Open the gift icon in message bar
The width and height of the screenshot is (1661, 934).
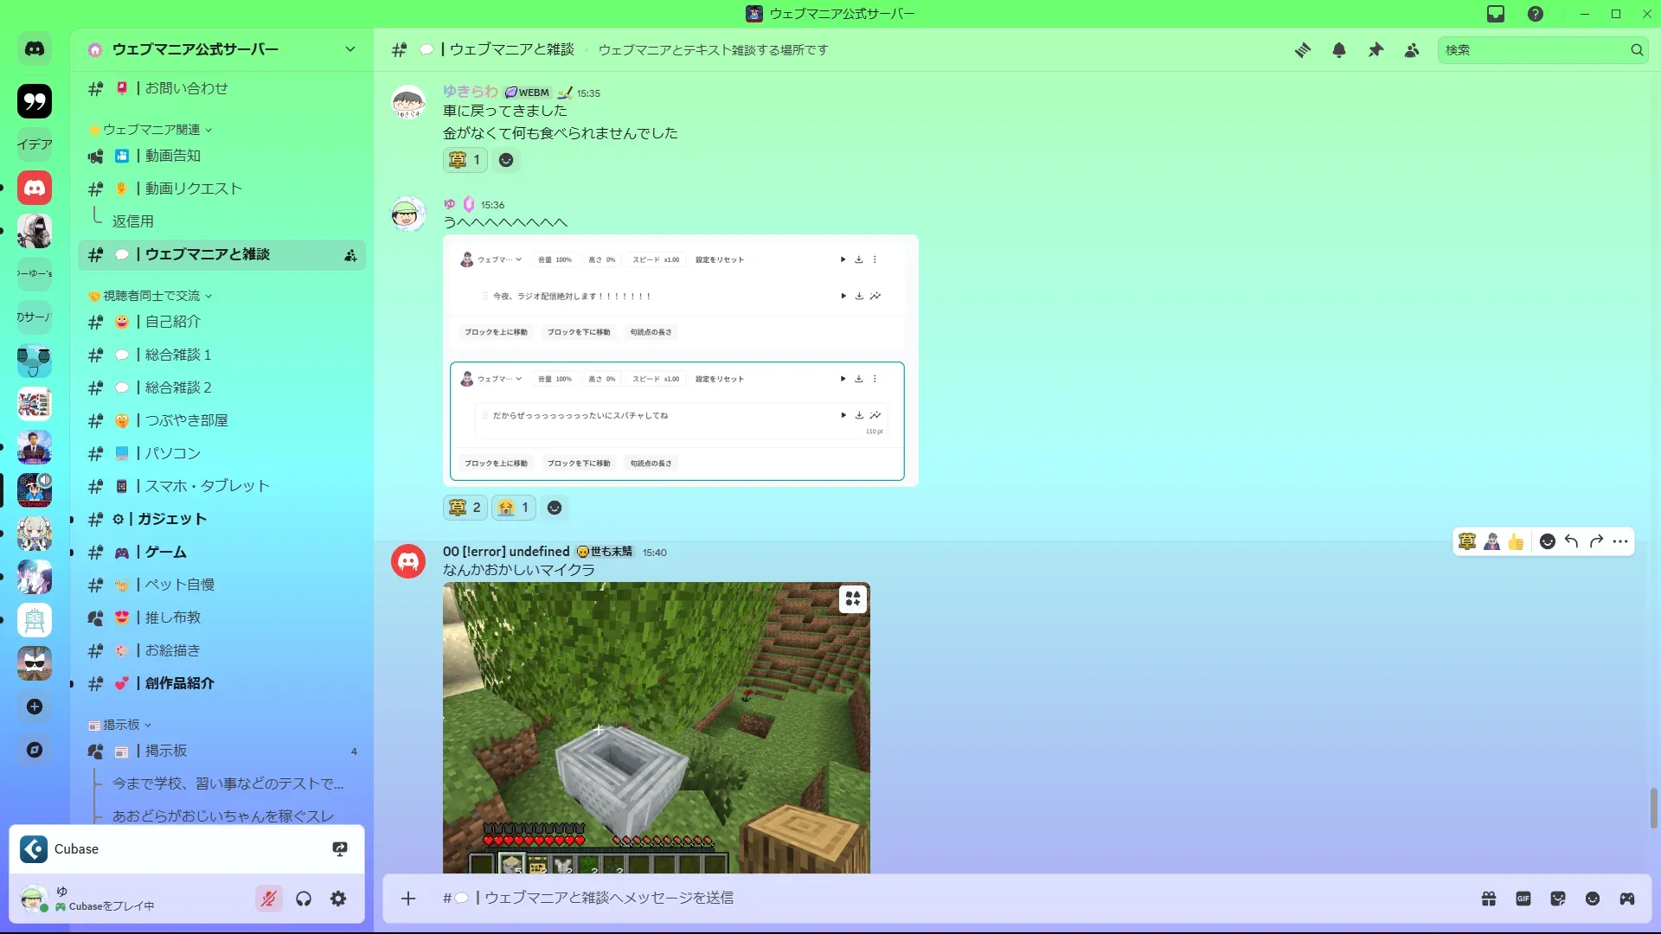coord(1489,899)
